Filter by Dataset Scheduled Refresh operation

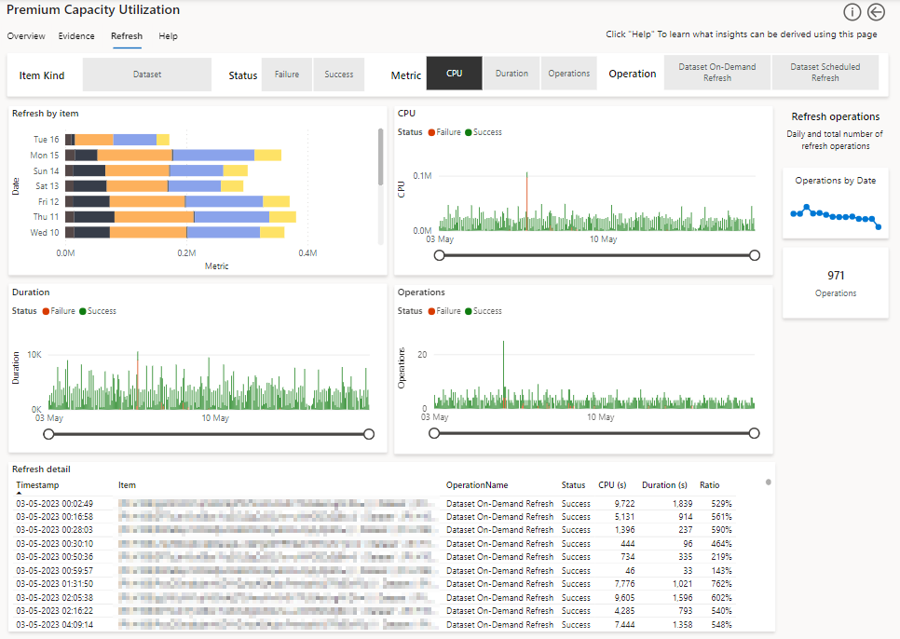[825, 74]
